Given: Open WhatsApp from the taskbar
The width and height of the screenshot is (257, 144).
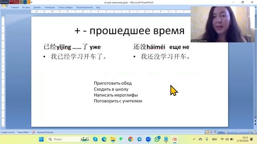Looking at the screenshot, I should tap(157, 139).
